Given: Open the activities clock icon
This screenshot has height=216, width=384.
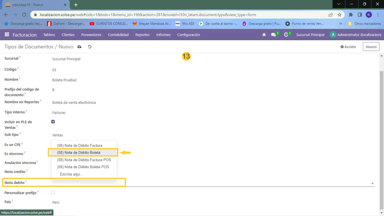Looking at the screenshot, I should point(286,35).
